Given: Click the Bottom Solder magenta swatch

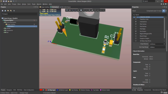Looking at the screenshot, I should [x=101, y=90].
